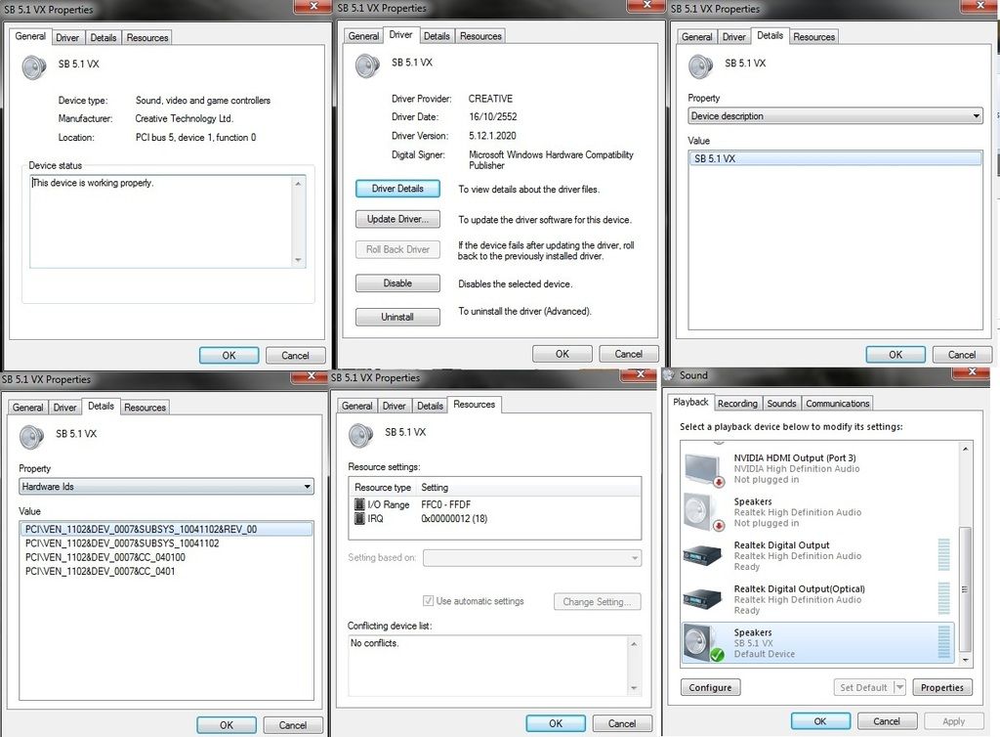The height and width of the screenshot is (737, 1000).
Task: Select the PCI\VEN_1102&DEV_0007&CC_0401 hardware ID entry
Action: 100,571
